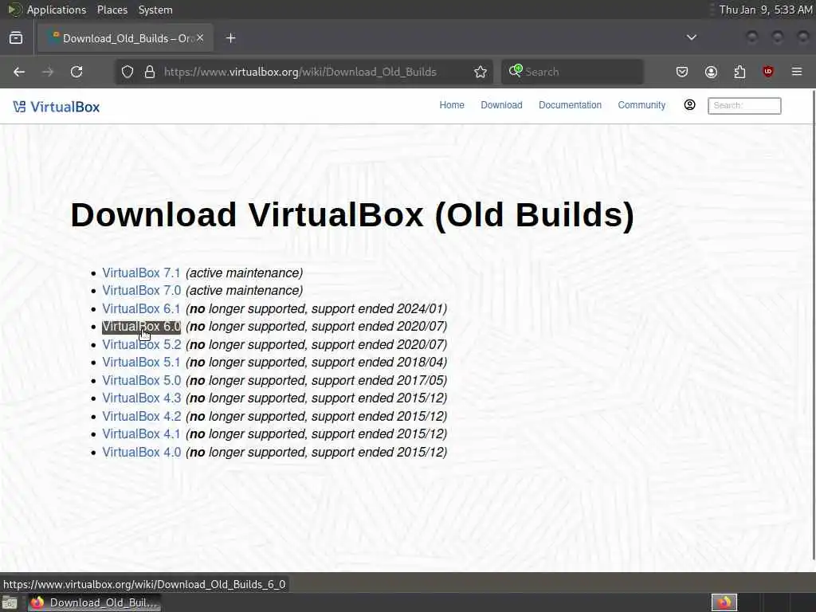Open the VirtualBox 6.1 link
Screen dimensions: 816x612
141,308
